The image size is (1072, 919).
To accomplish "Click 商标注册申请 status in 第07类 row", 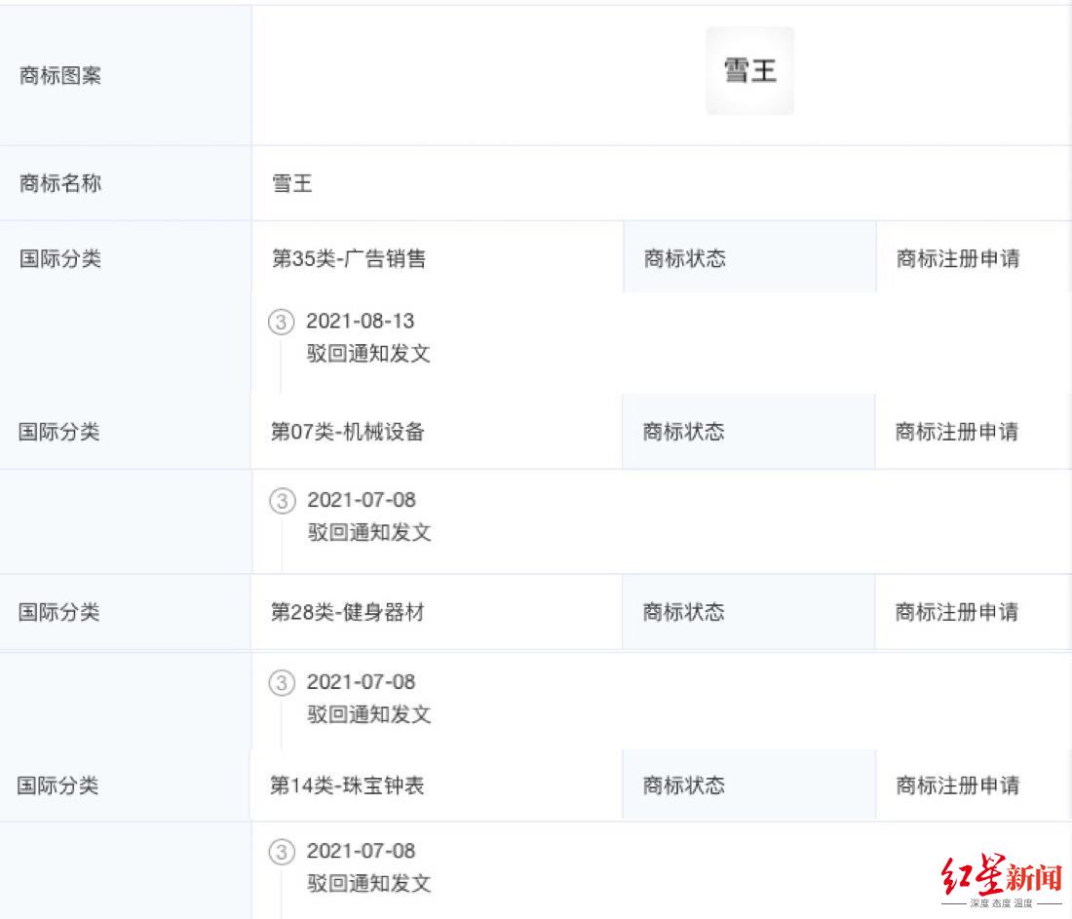I will click(957, 432).
